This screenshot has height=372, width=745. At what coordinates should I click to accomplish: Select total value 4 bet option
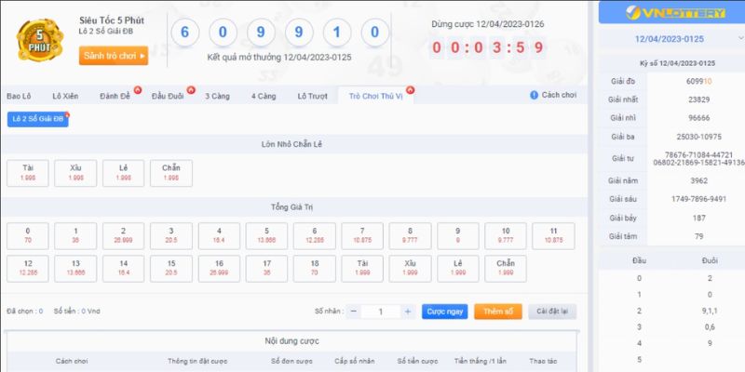pyautogui.click(x=219, y=236)
